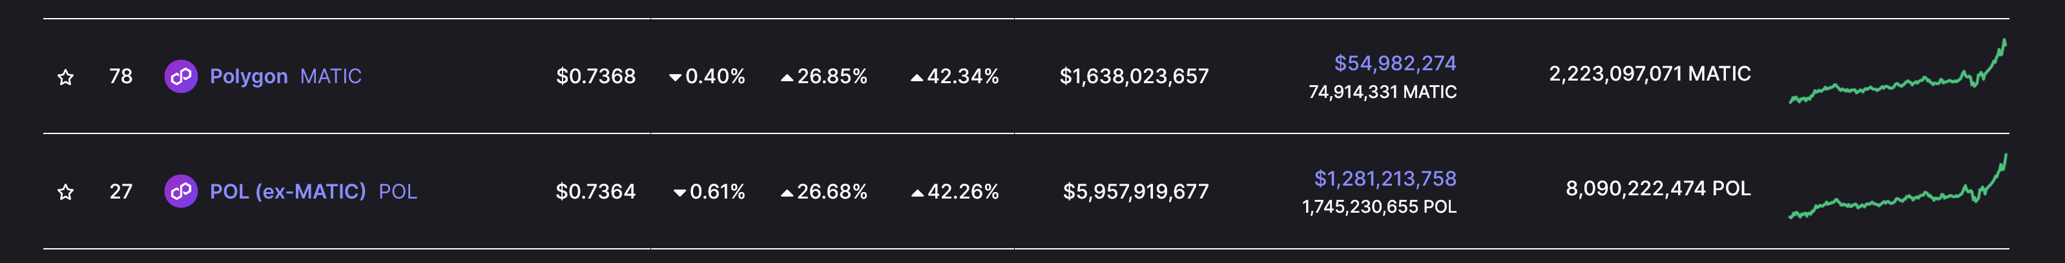This screenshot has width=2065, height=263.
Task: Click the POL ticker symbol label
Action: tap(398, 191)
